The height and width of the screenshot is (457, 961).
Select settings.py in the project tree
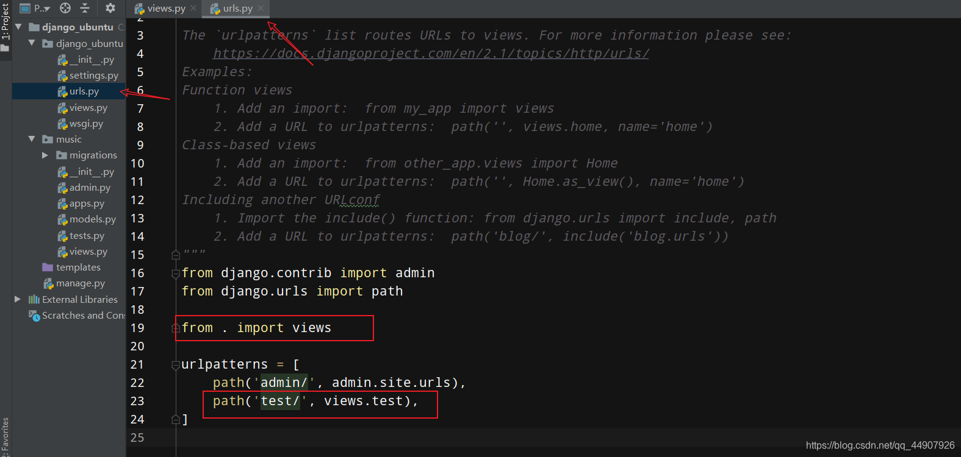point(93,76)
